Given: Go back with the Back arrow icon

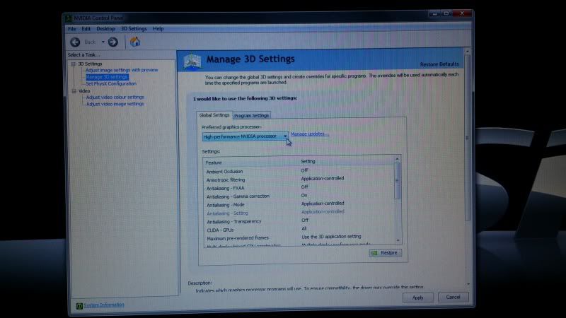Looking at the screenshot, I should click(75, 42).
